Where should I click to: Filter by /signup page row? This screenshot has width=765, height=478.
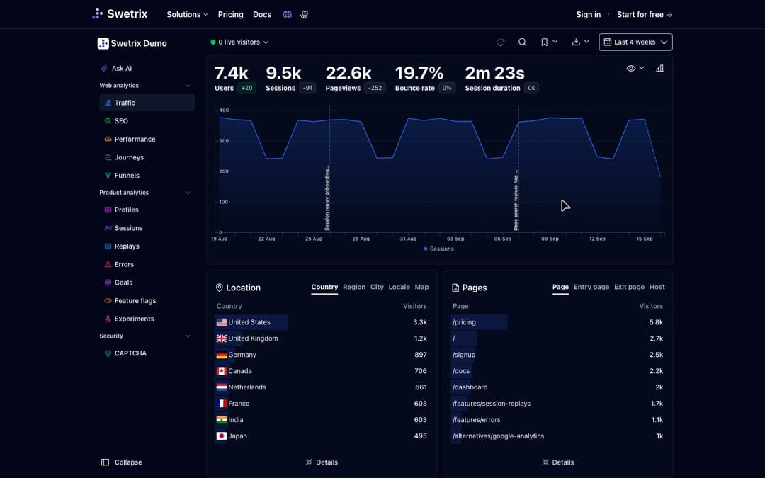(557, 355)
